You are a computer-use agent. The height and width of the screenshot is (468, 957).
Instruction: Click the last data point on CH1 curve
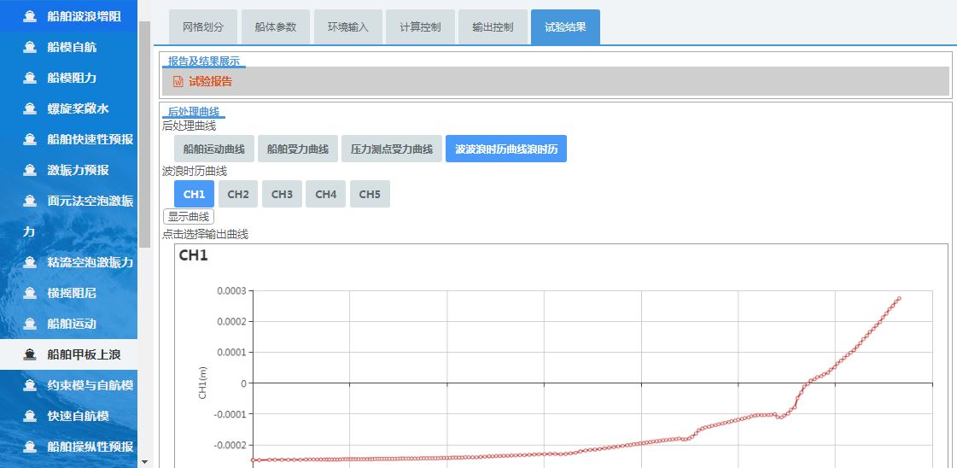pos(899,298)
